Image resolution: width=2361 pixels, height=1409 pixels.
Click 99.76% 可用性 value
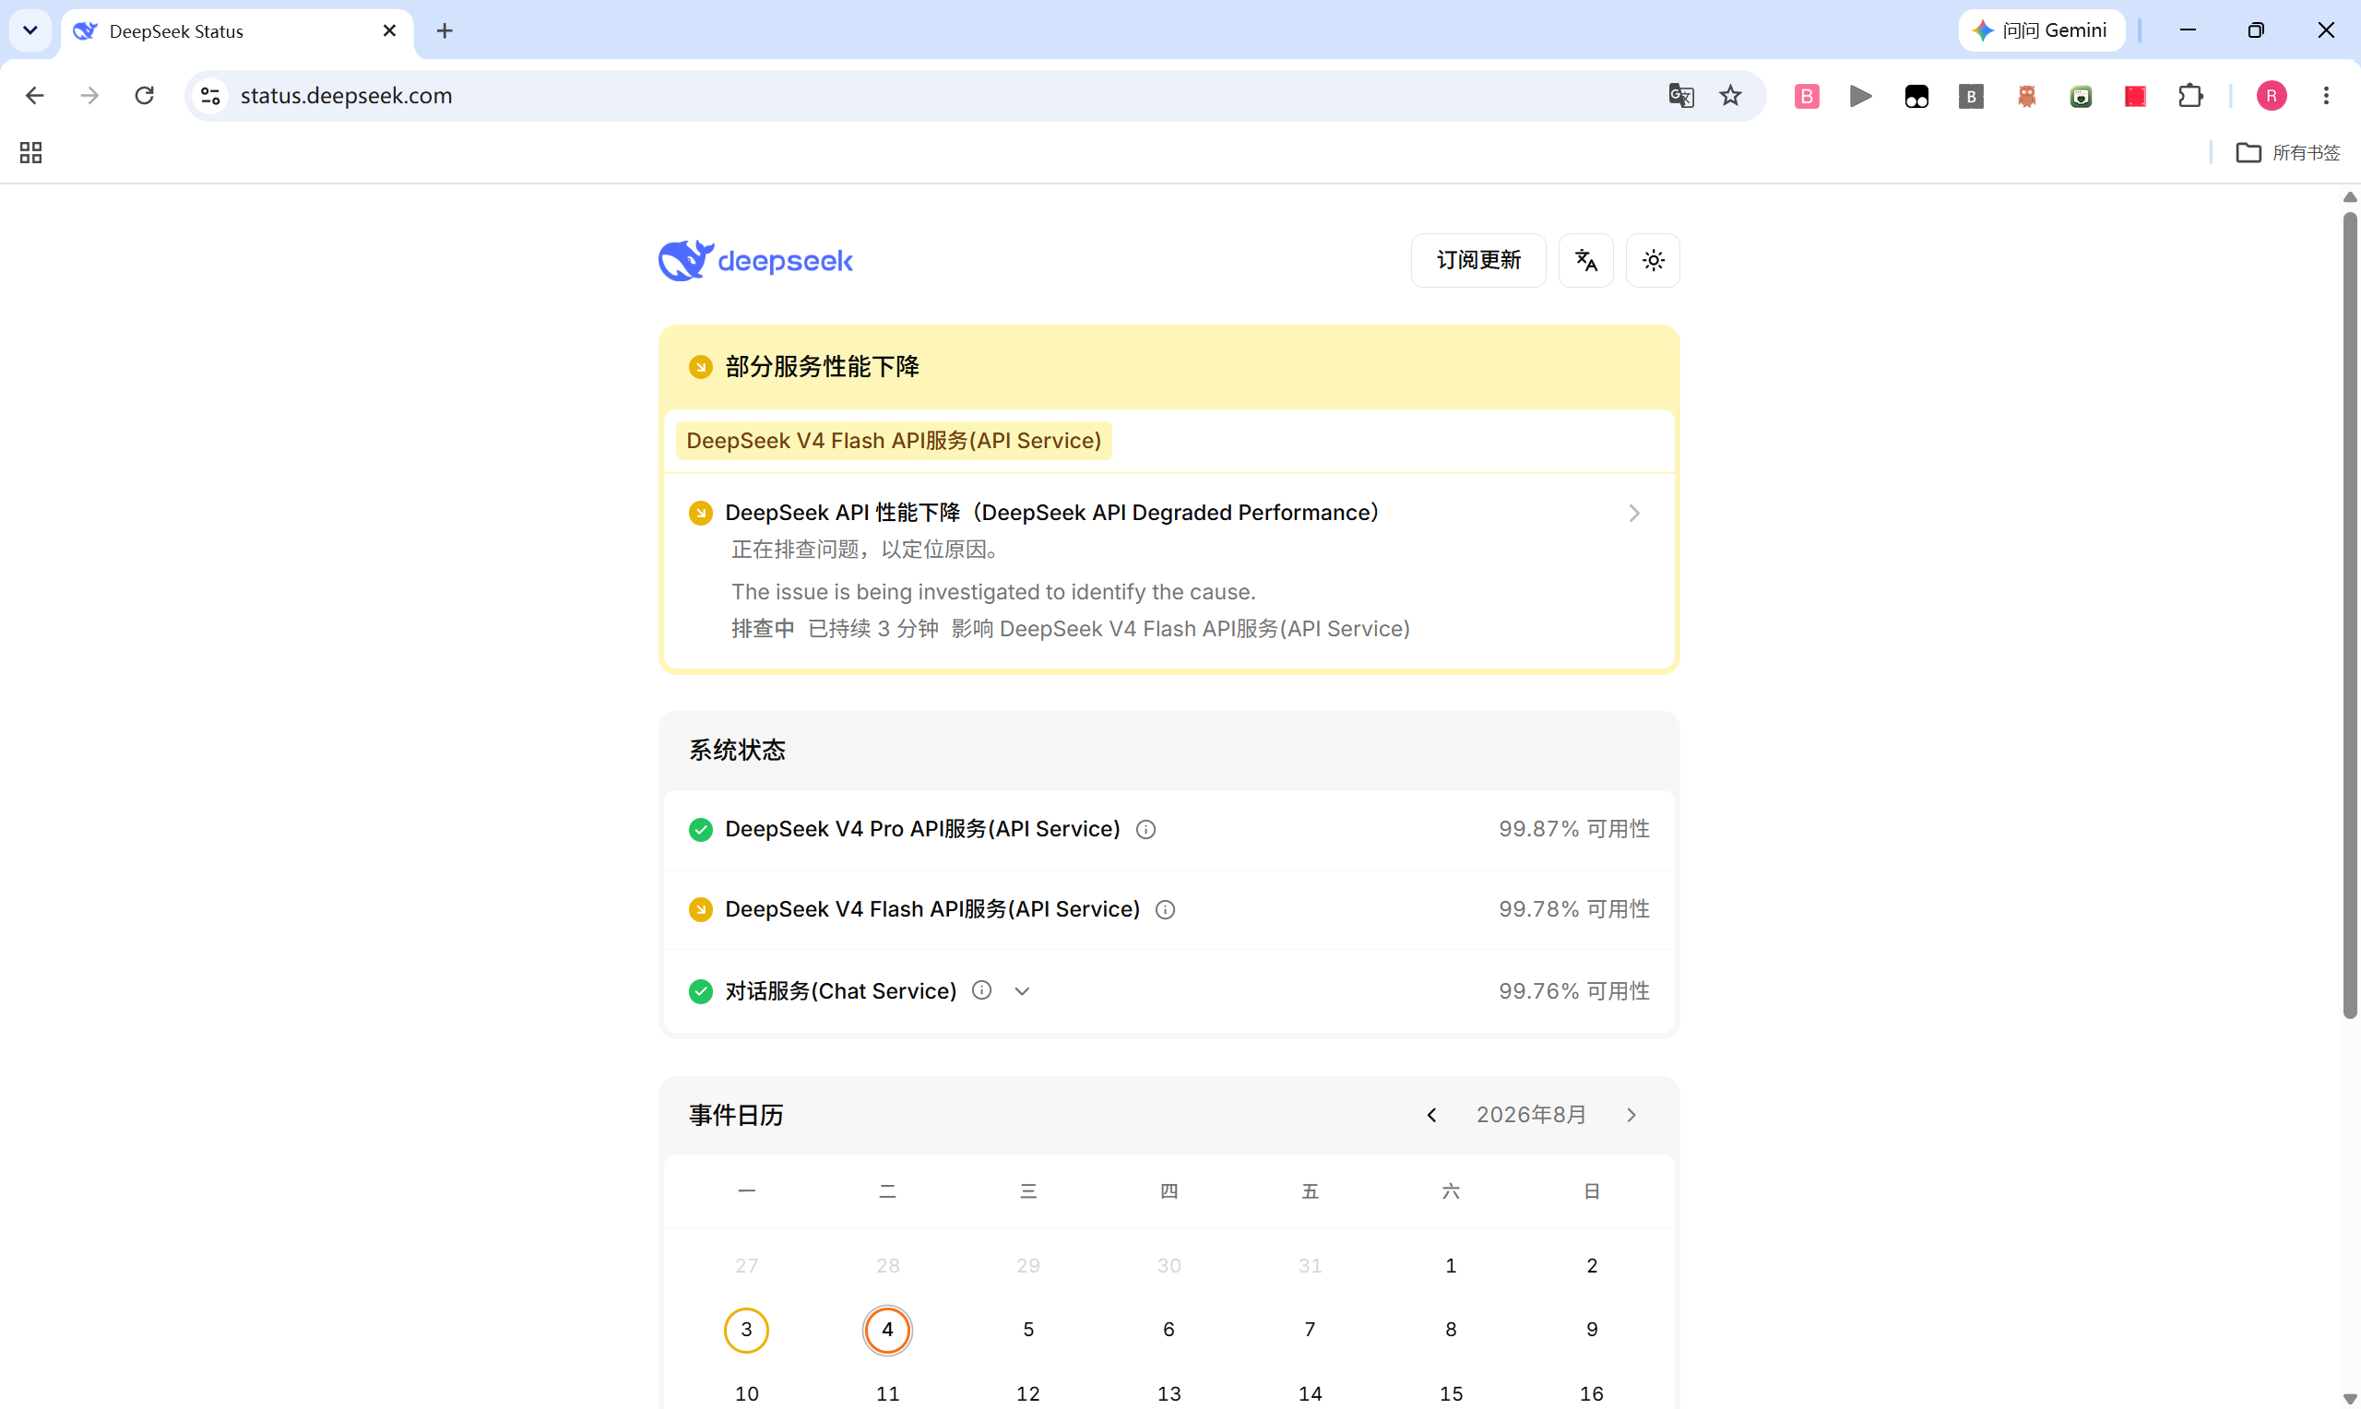tap(1574, 991)
